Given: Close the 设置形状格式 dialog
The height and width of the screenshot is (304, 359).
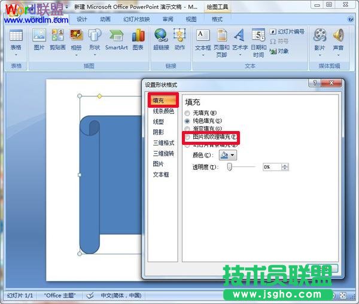Looking at the screenshot, I should point(331,83).
